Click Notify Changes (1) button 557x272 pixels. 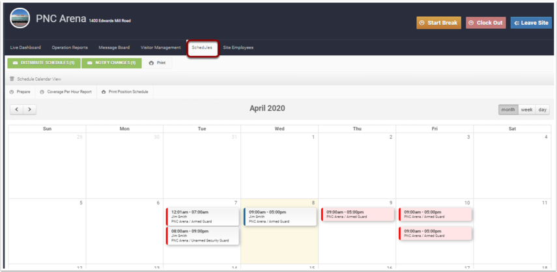click(111, 63)
